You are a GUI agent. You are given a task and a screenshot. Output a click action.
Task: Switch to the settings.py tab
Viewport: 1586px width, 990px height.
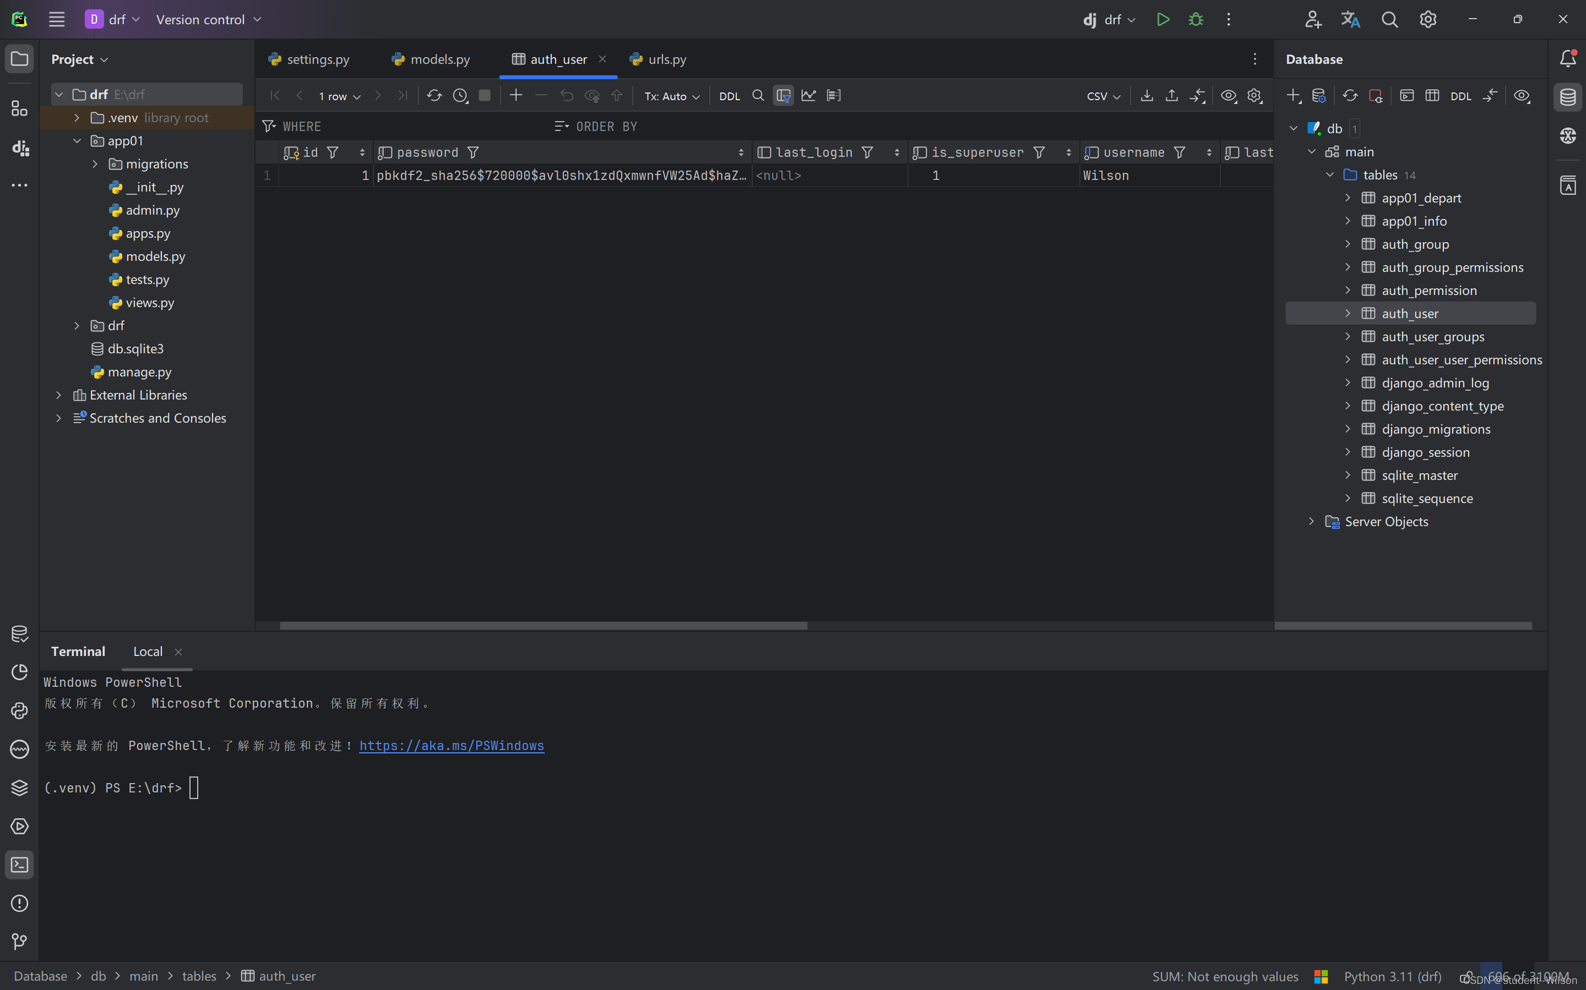(318, 59)
